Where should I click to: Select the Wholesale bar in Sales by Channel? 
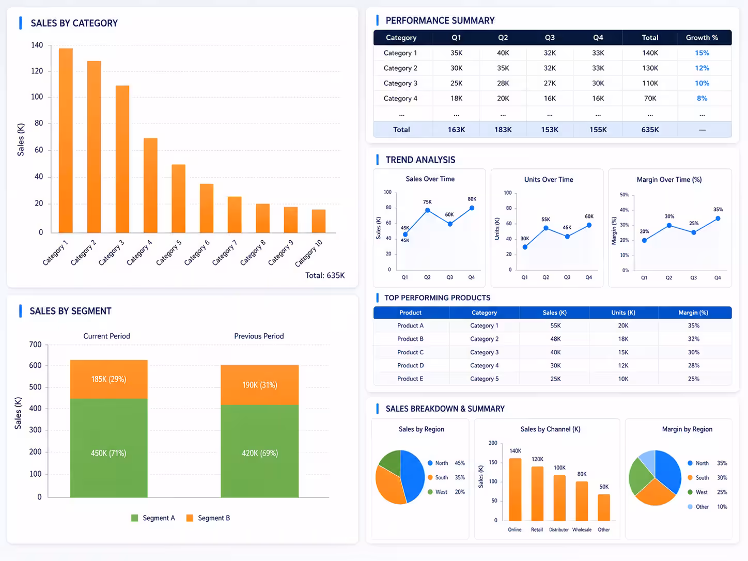(582, 501)
